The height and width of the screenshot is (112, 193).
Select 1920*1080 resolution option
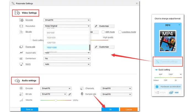point(66,47)
